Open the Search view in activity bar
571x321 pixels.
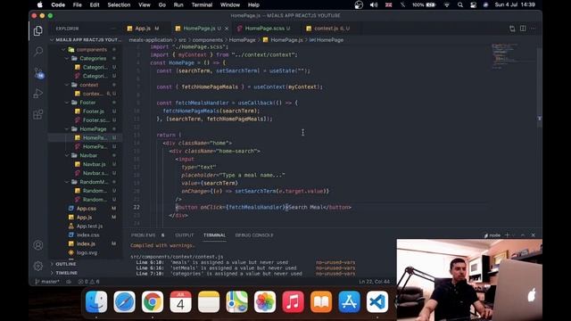click(37, 52)
